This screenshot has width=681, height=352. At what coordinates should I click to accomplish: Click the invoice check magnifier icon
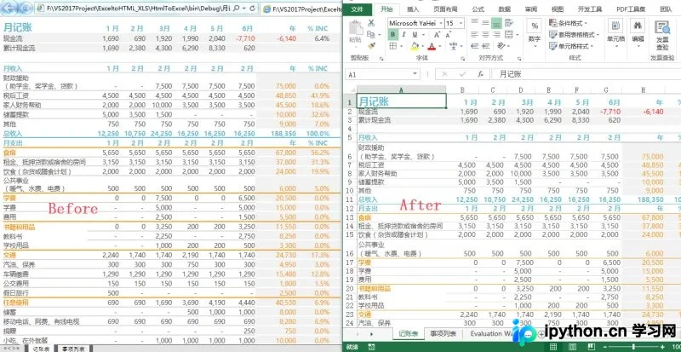(x=662, y=28)
